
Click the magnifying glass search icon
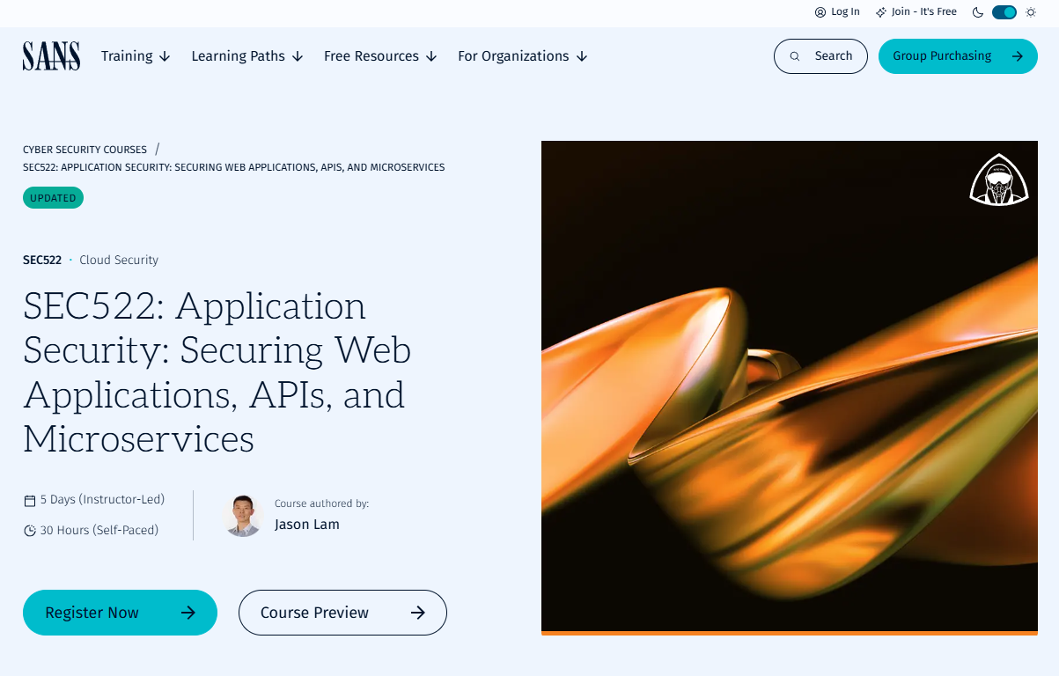(x=795, y=56)
